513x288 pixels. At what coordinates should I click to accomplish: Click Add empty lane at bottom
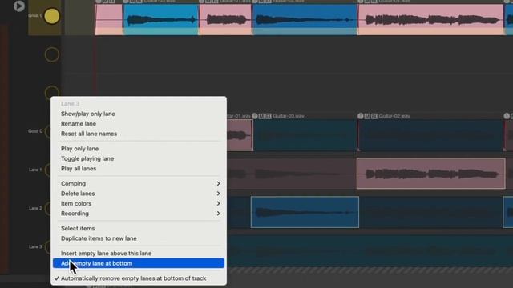coord(139,263)
